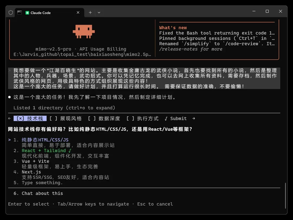Click the description 简单直接，易于部署
Viewport: 293px width, 220px height.
(68, 145)
